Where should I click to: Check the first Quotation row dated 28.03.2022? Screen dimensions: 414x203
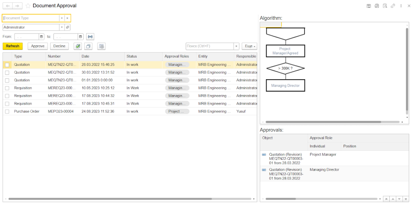(7, 65)
